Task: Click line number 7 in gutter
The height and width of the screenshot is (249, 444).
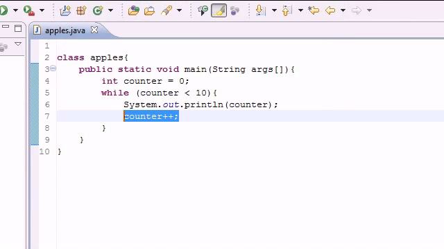Action: point(47,116)
